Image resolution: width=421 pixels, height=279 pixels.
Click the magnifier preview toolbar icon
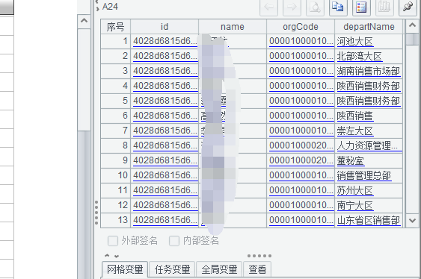coord(315,7)
